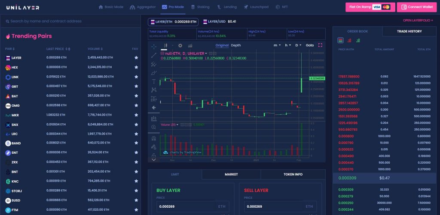Enable the magnet snap tool
This screenshot has height=215, width=440.
154,138
